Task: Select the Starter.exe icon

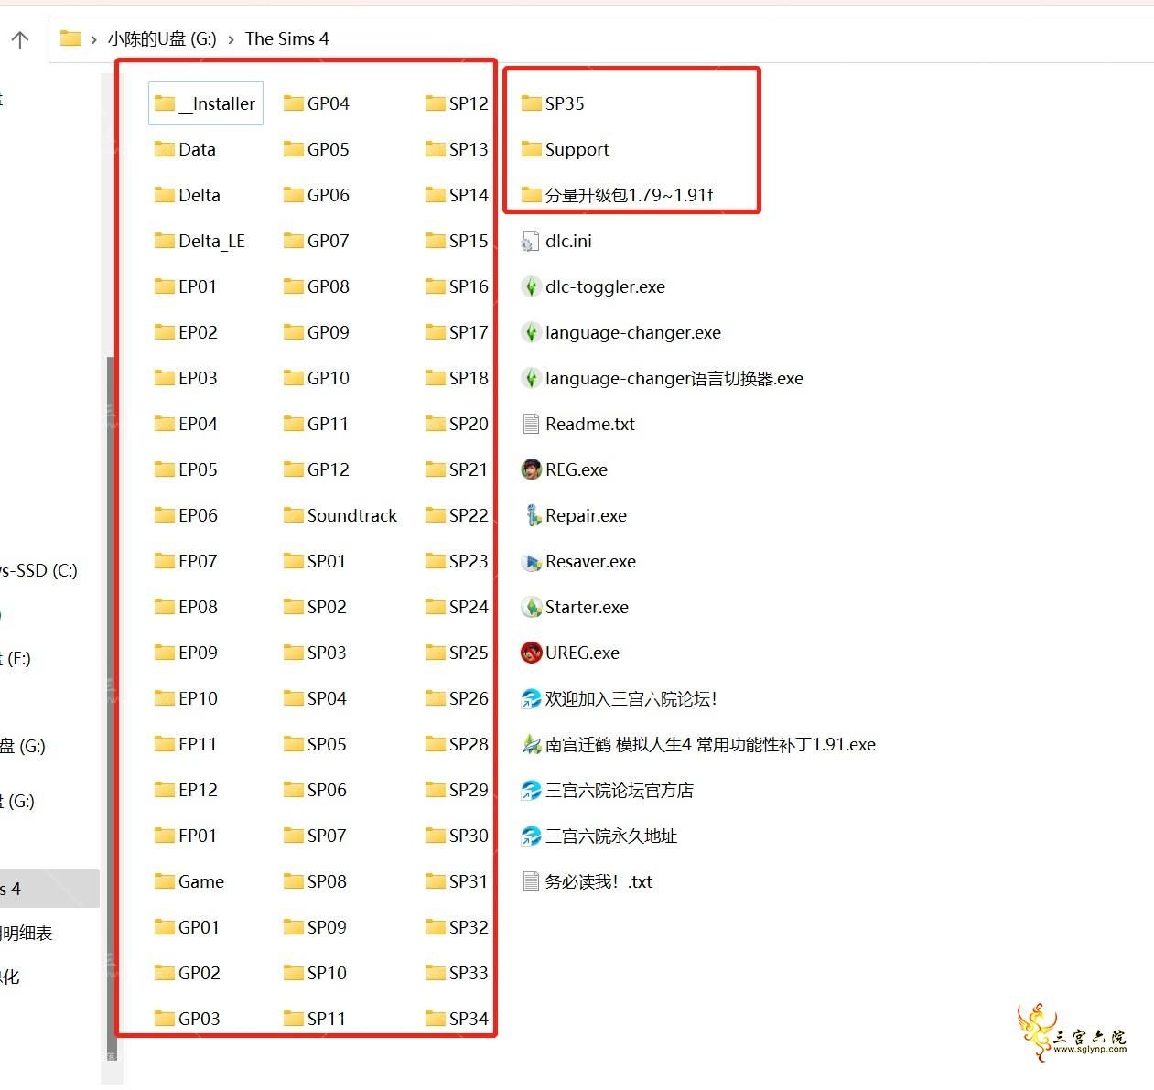Action: pyautogui.click(x=531, y=607)
